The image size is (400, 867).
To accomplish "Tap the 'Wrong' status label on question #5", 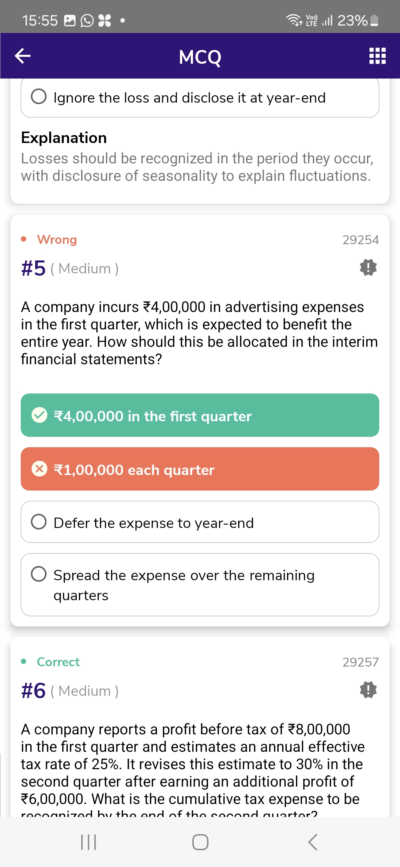I will click(57, 240).
